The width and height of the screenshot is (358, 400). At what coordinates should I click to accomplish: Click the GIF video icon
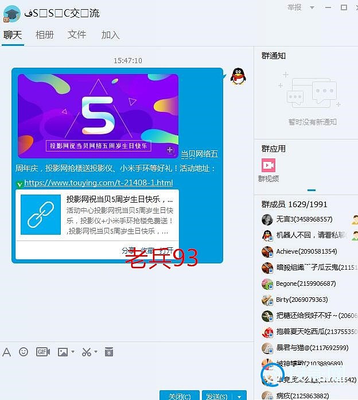point(43,352)
